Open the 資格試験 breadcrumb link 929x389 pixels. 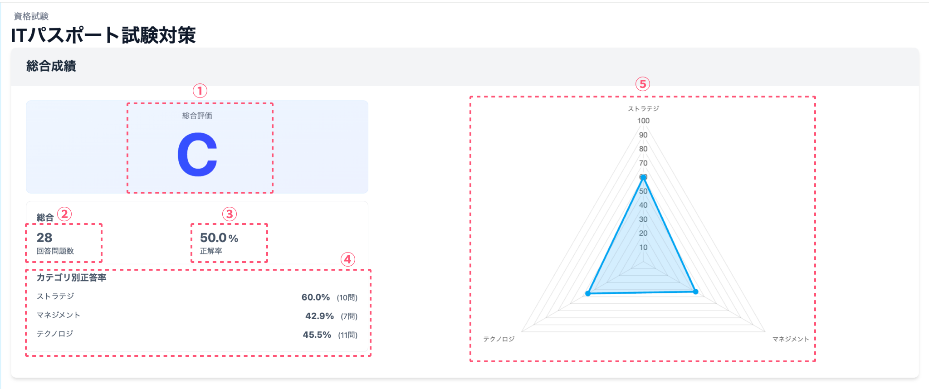coord(31,16)
